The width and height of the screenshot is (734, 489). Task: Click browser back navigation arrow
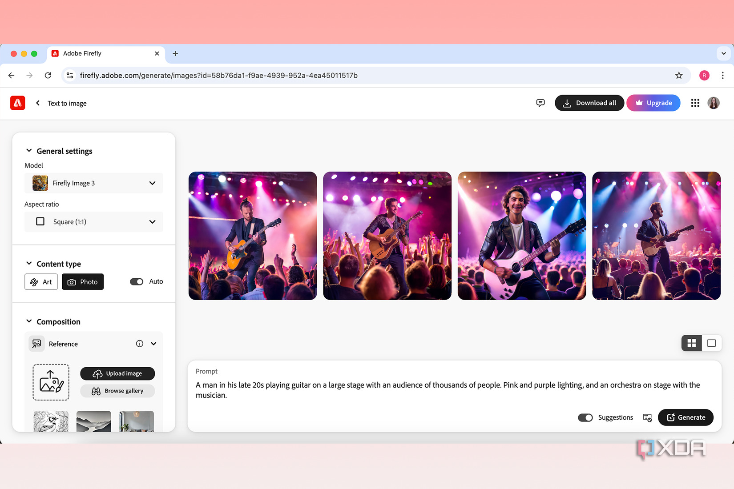(12, 76)
